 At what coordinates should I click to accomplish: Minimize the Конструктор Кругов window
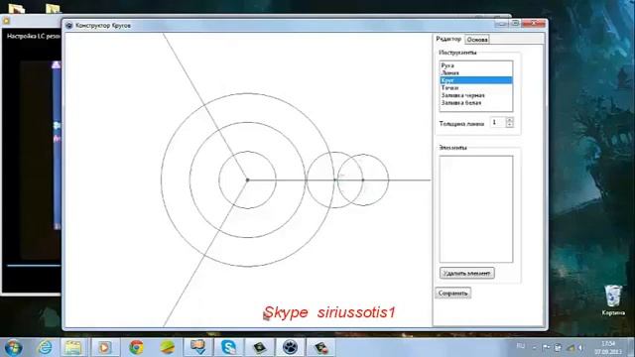click(501, 24)
